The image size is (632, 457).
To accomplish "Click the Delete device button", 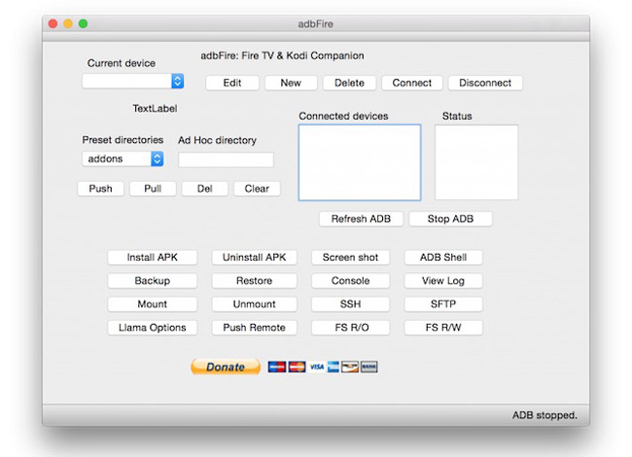I will (349, 83).
